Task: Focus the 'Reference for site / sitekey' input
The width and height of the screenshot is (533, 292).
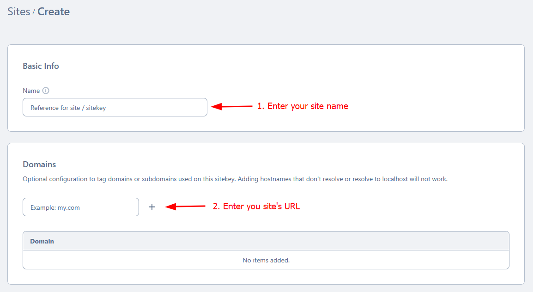Action: (x=115, y=107)
